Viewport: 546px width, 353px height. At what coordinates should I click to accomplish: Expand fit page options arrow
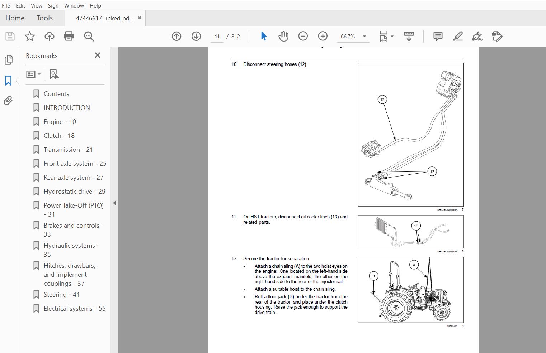tap(392, 36)
